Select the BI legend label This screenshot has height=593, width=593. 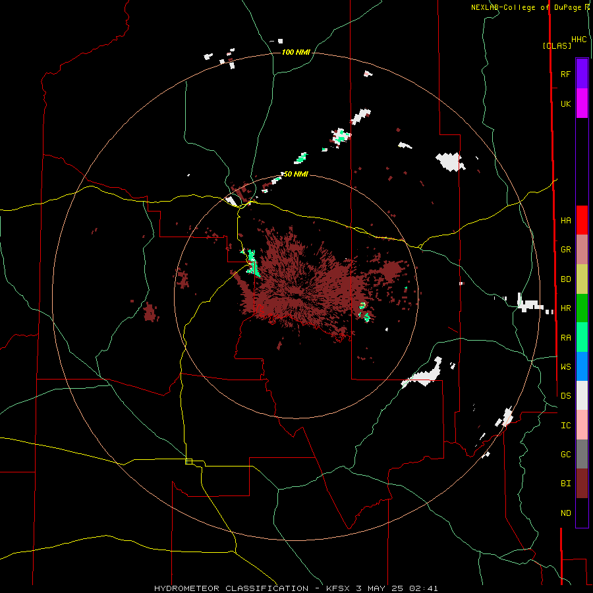pyautogui.click(x=565, y=484)
